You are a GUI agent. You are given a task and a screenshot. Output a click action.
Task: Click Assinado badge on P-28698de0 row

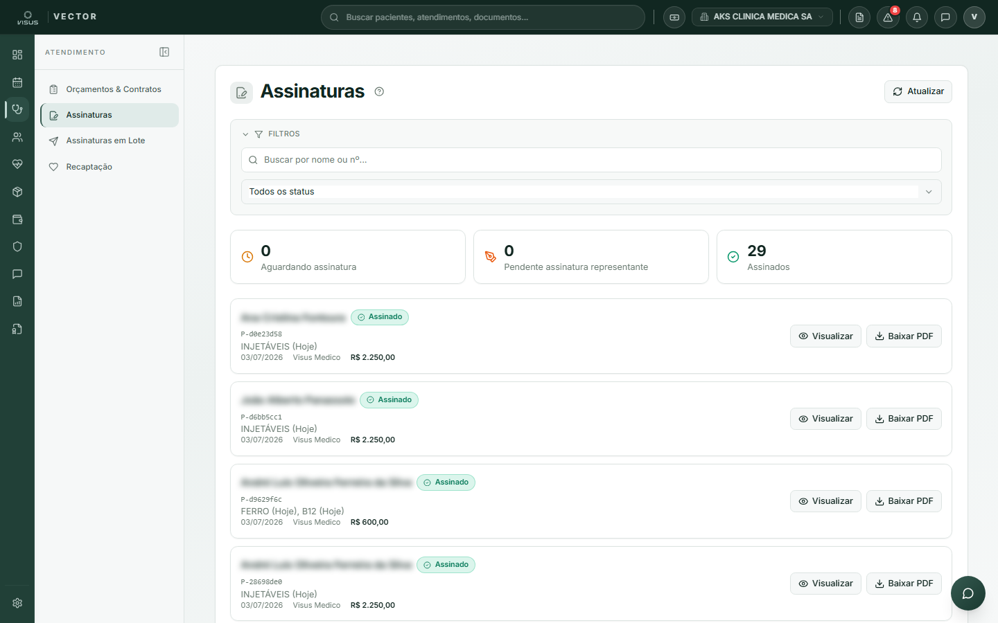point(446,565)
